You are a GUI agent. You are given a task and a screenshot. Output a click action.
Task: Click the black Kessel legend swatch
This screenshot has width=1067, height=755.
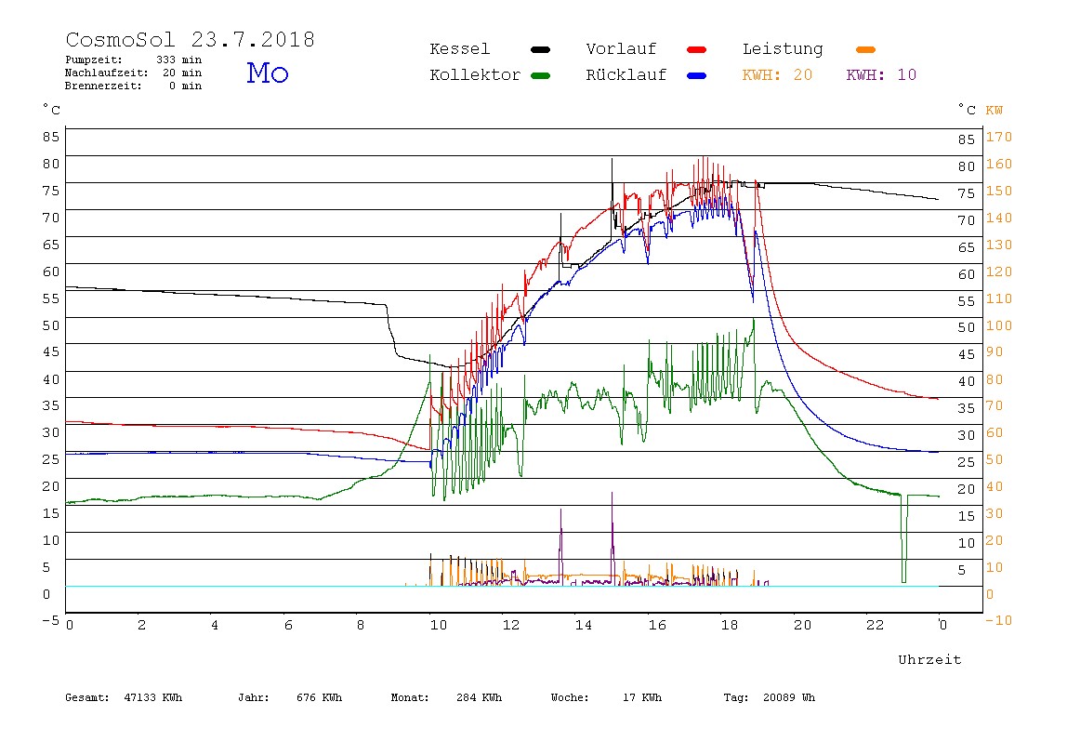pyautogui.click(x=540, y=49)
